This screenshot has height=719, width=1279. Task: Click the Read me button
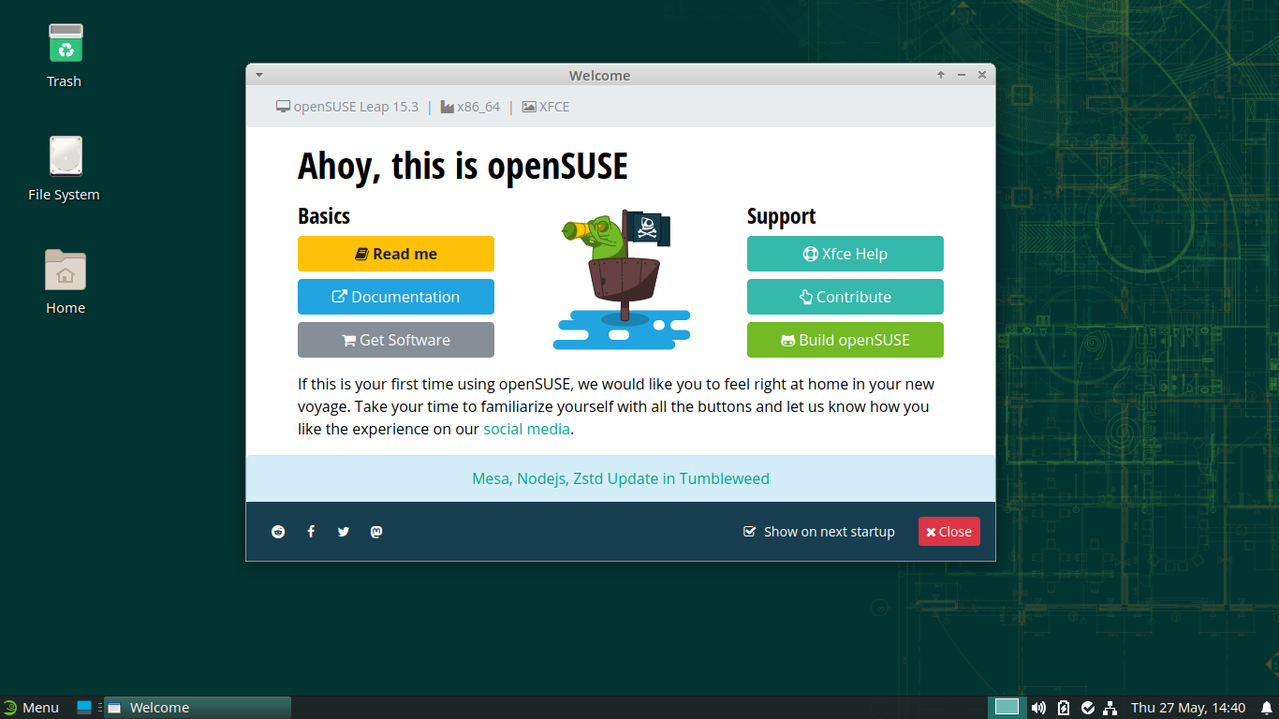[x=396, y=254]
